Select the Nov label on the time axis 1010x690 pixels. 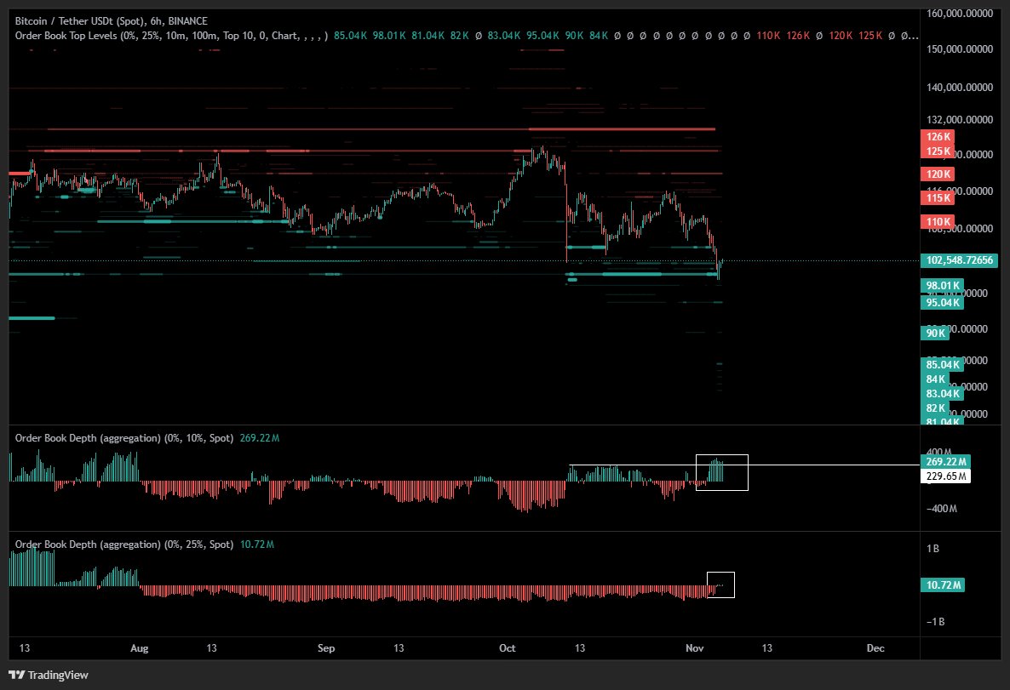(694, 647)
